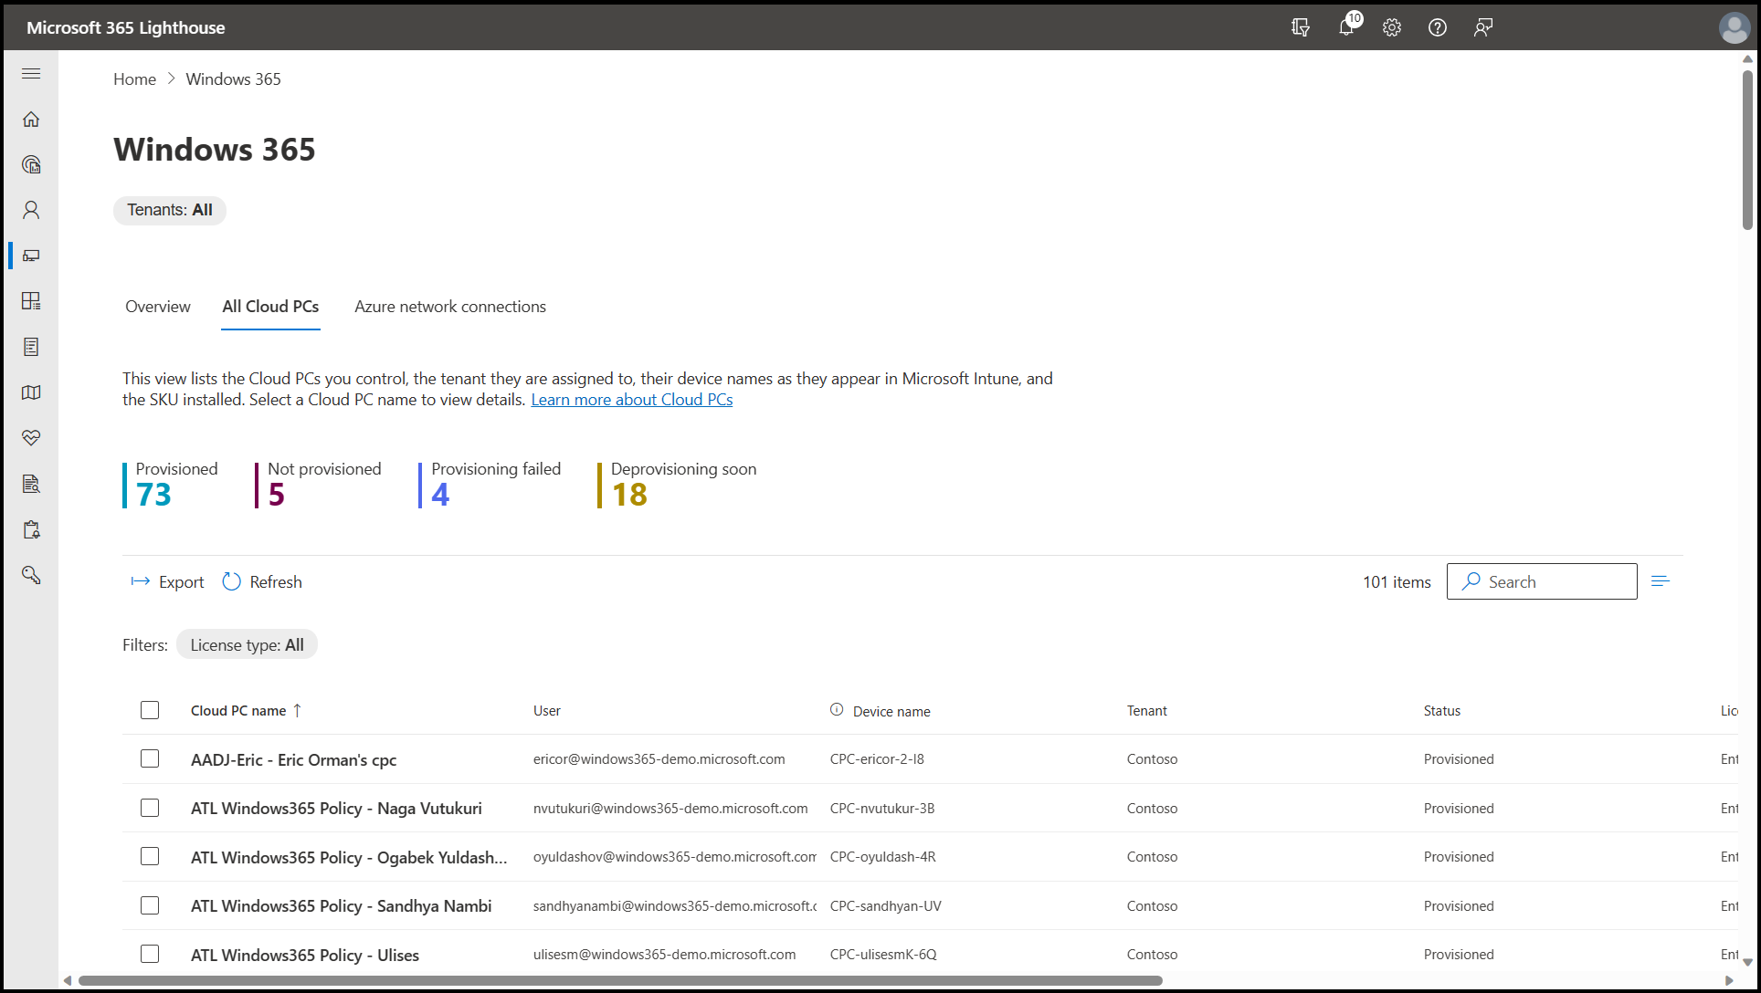Open the Tenants sidebar icon
This screenshot has height=993, width=1761.
click(x=31, y=164)
